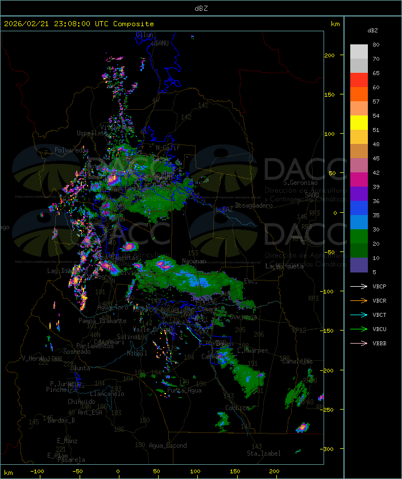
Task: Select the dark orange 57–60 dBZ swatch
Action: coord(359,94)
